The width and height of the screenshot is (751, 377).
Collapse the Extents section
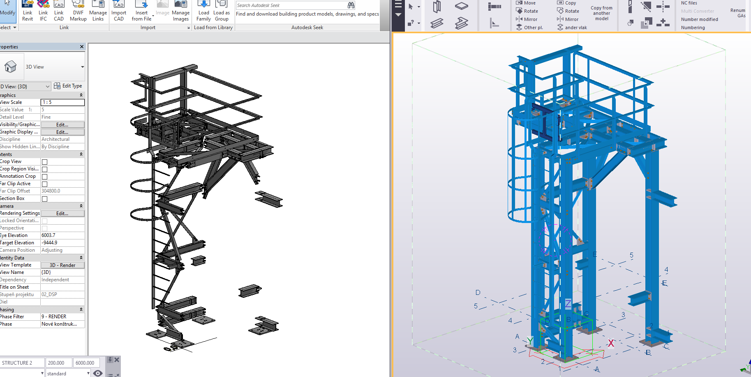[81, 154]
